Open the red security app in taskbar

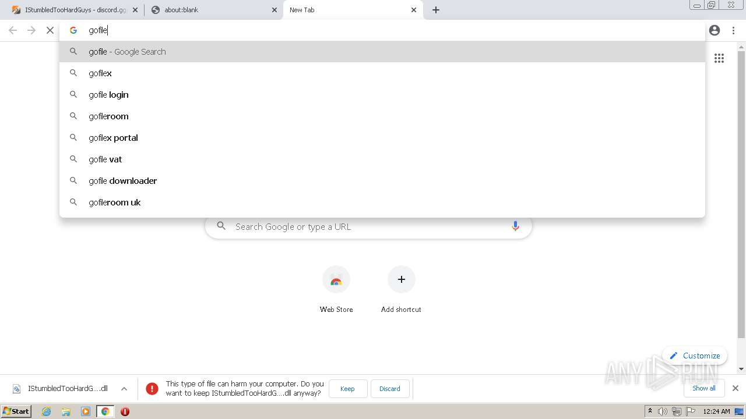[125, 411]
